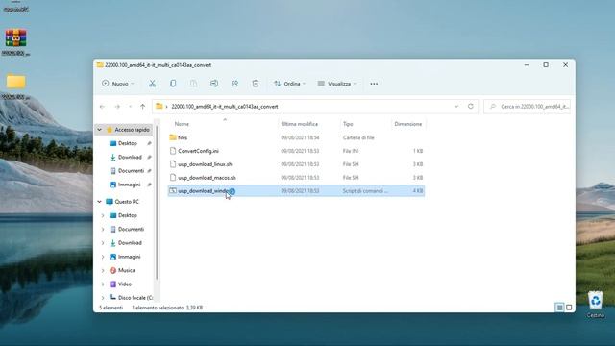The height and width of the screenshot is (346, 615).
Task: Sort by the Tipo column header
Action: 348,124
